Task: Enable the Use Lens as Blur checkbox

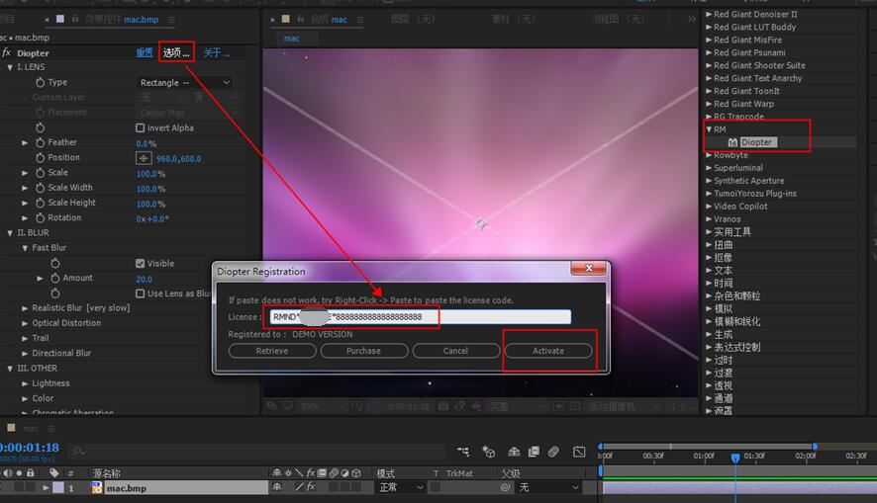Action: (140, 293)
